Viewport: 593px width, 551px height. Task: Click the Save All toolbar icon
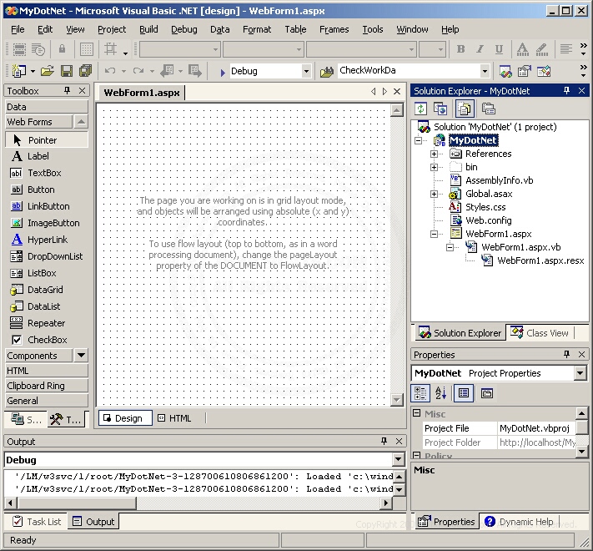[x=85, y=71]
